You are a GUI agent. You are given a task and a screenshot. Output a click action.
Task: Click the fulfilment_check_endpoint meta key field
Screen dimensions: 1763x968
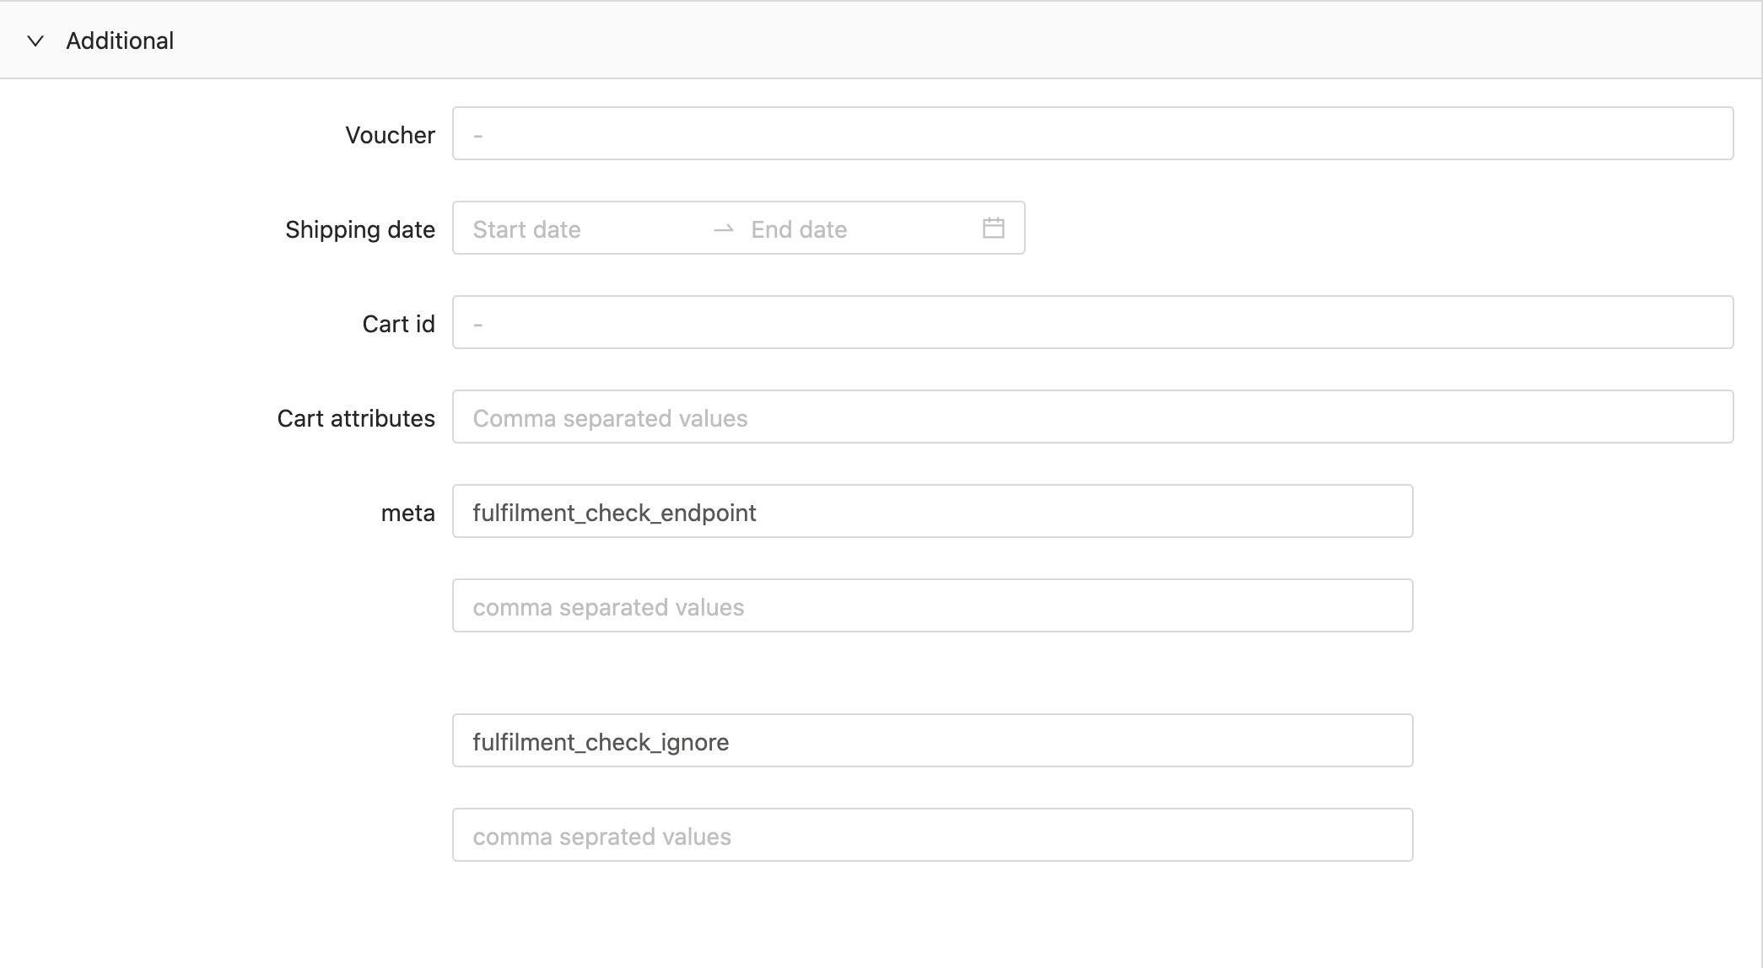click(932, 511)
